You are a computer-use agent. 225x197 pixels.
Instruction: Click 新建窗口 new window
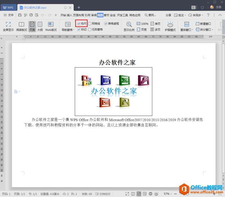(203, 24)
